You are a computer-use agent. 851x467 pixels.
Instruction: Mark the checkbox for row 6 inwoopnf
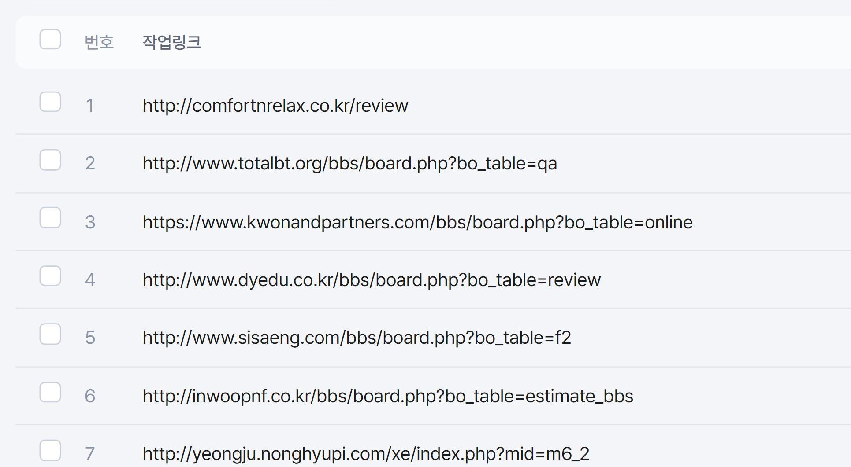[50, 392]
